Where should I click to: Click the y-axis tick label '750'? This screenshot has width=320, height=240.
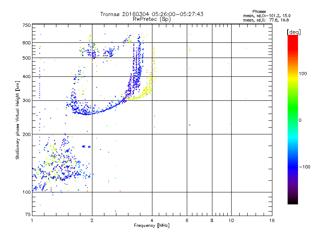[26, 25]
